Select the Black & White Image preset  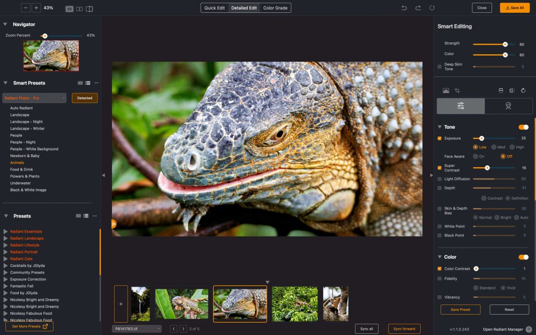pyautogui.click(x=28, y=190)
